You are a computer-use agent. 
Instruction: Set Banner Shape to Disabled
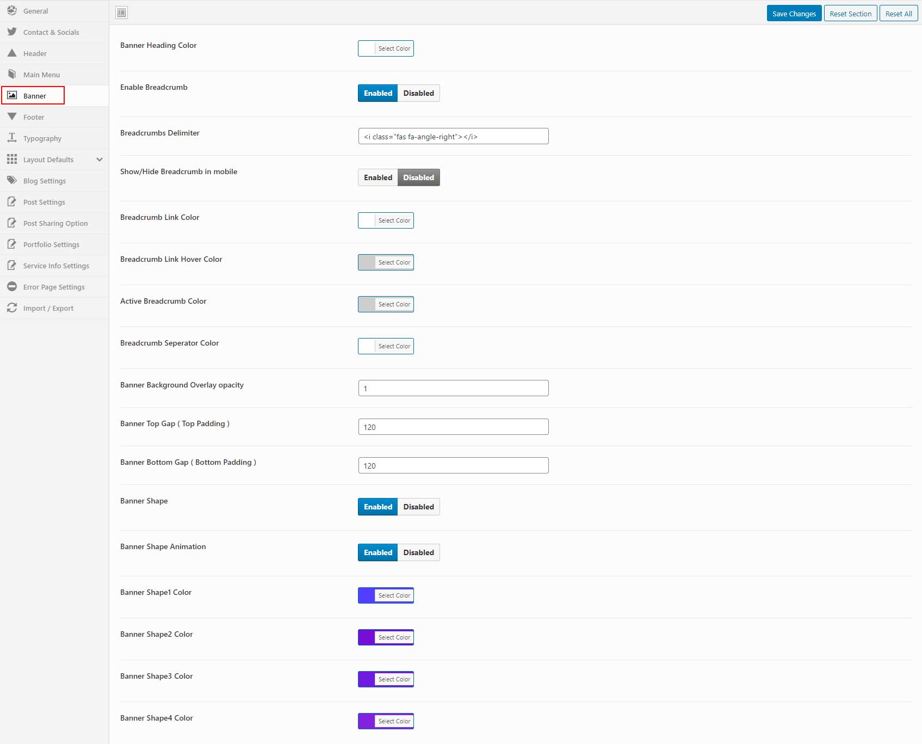click(x=419, y=507)
